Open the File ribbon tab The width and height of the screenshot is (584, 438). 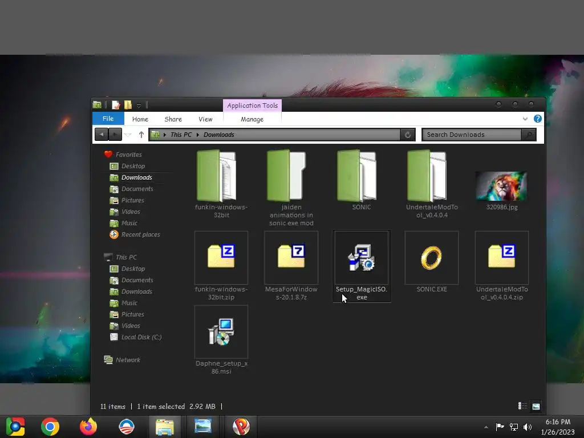pyautogui.click(x=108, y=119)
